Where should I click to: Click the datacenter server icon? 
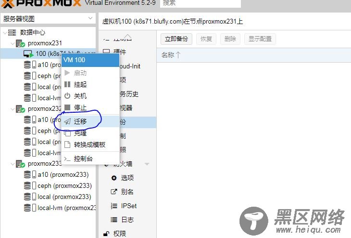12,33
